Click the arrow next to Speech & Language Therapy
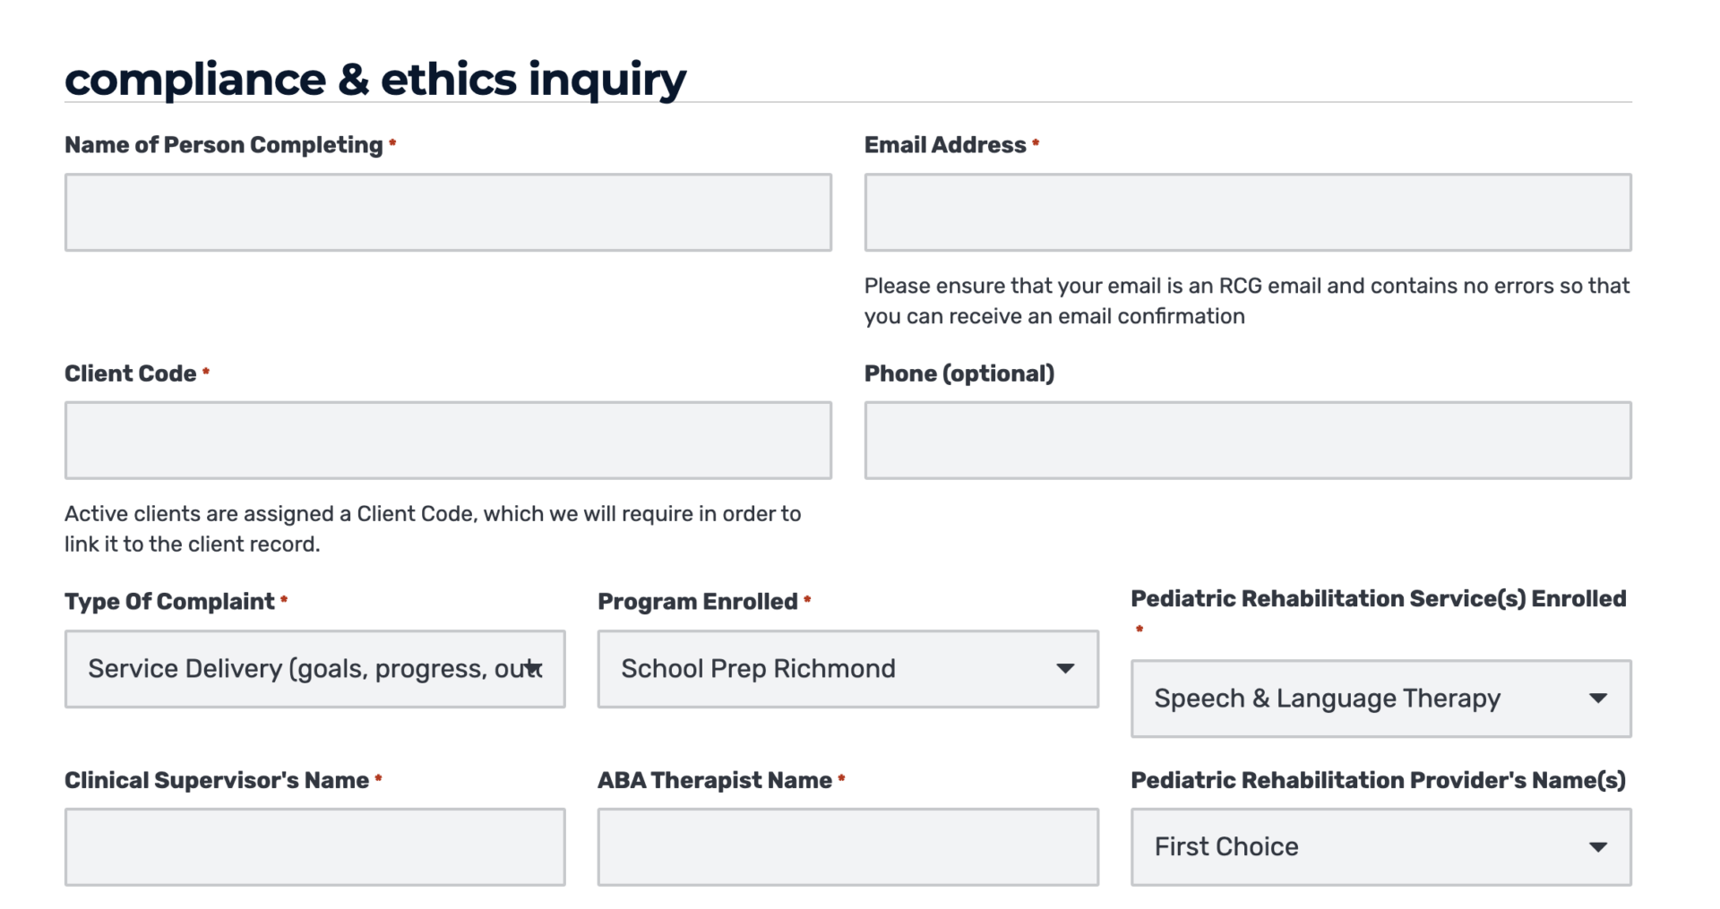Screen dimensions: 1720x909 tap(1597, 699)
